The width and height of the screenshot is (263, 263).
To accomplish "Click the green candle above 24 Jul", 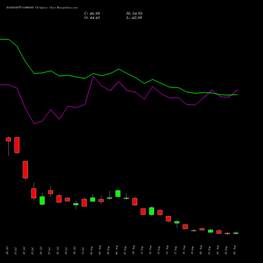I will 42,200.
